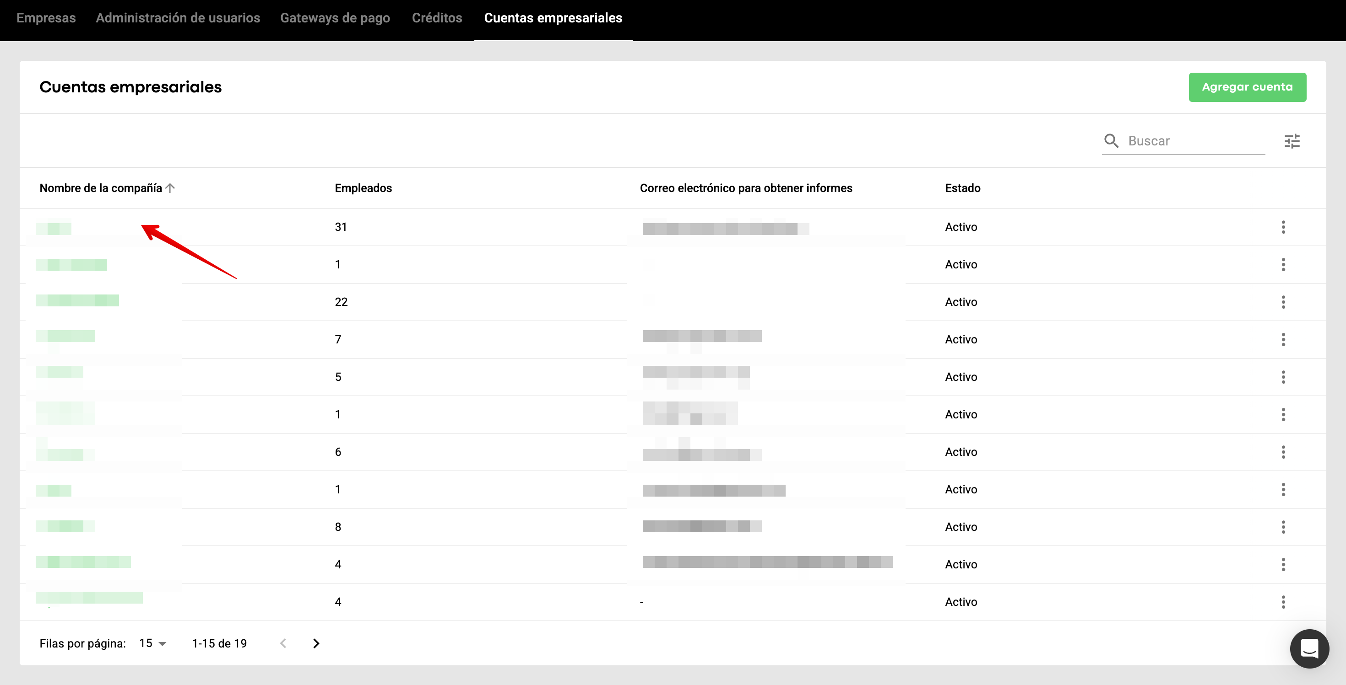Open actions menu in last visible row
Viewport: 1346px width, 685px height.
tap(1283, 602)
